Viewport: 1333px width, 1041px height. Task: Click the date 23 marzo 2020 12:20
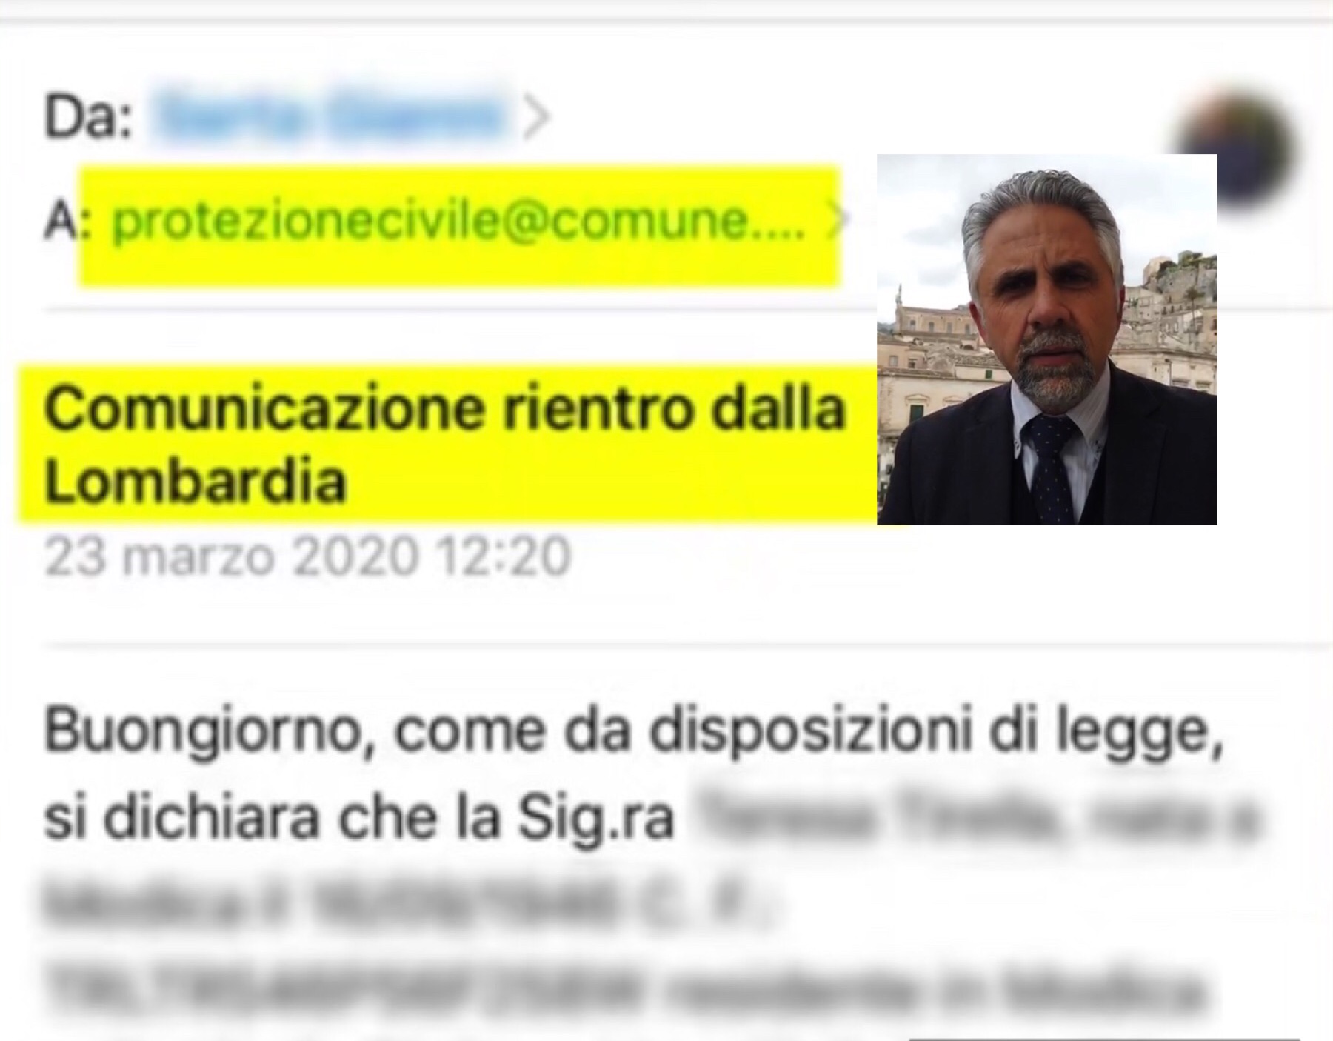307,556
